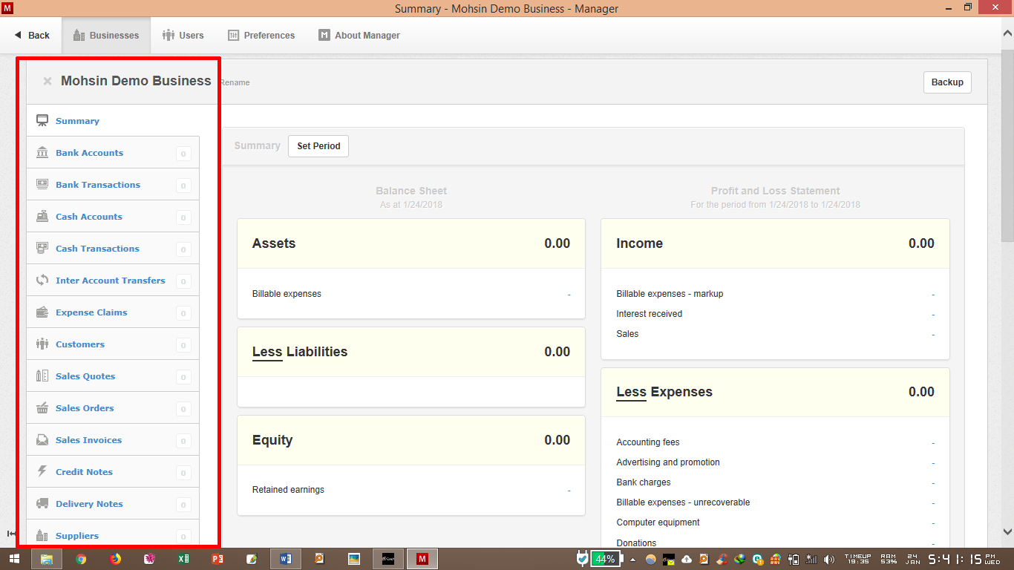Viewport: 1014px width, 570px height.
Task: Click the Credit Notes lightning icon
Action: tap(42, 472)
